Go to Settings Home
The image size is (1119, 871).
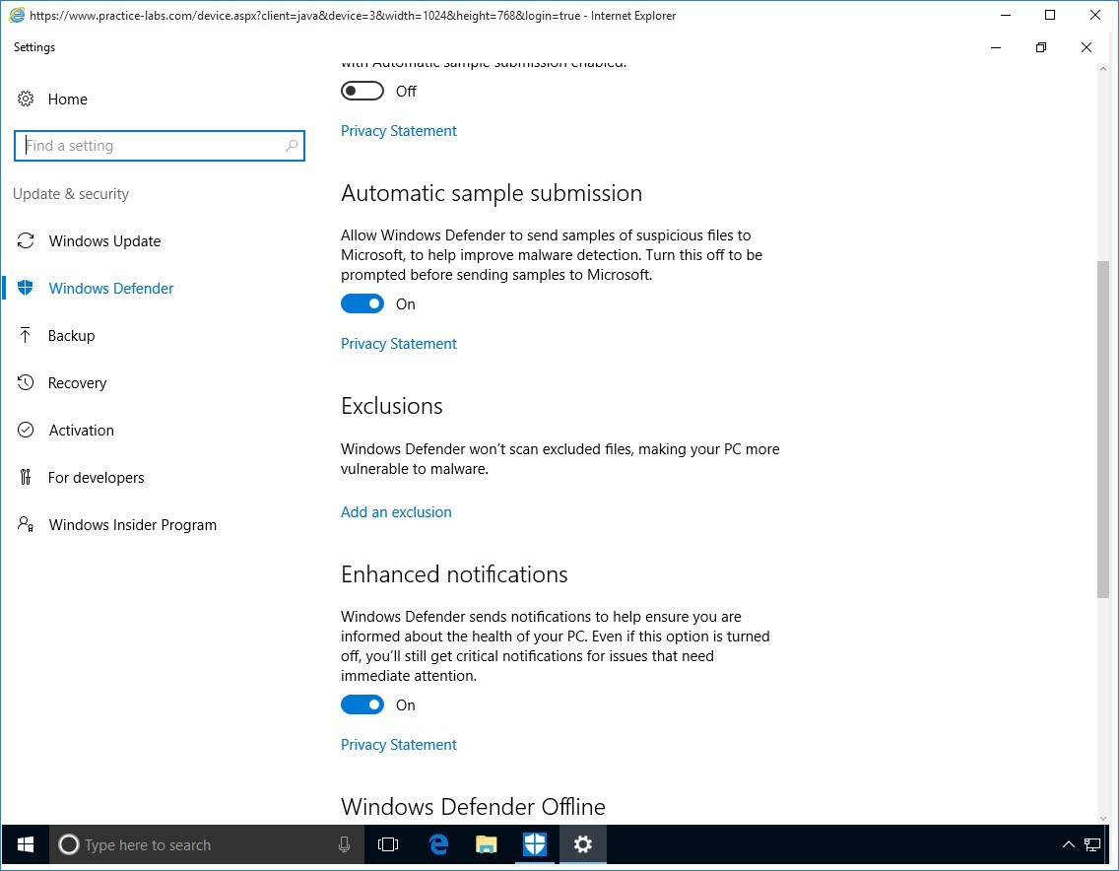pyautogui.click(x=68, y=99)
